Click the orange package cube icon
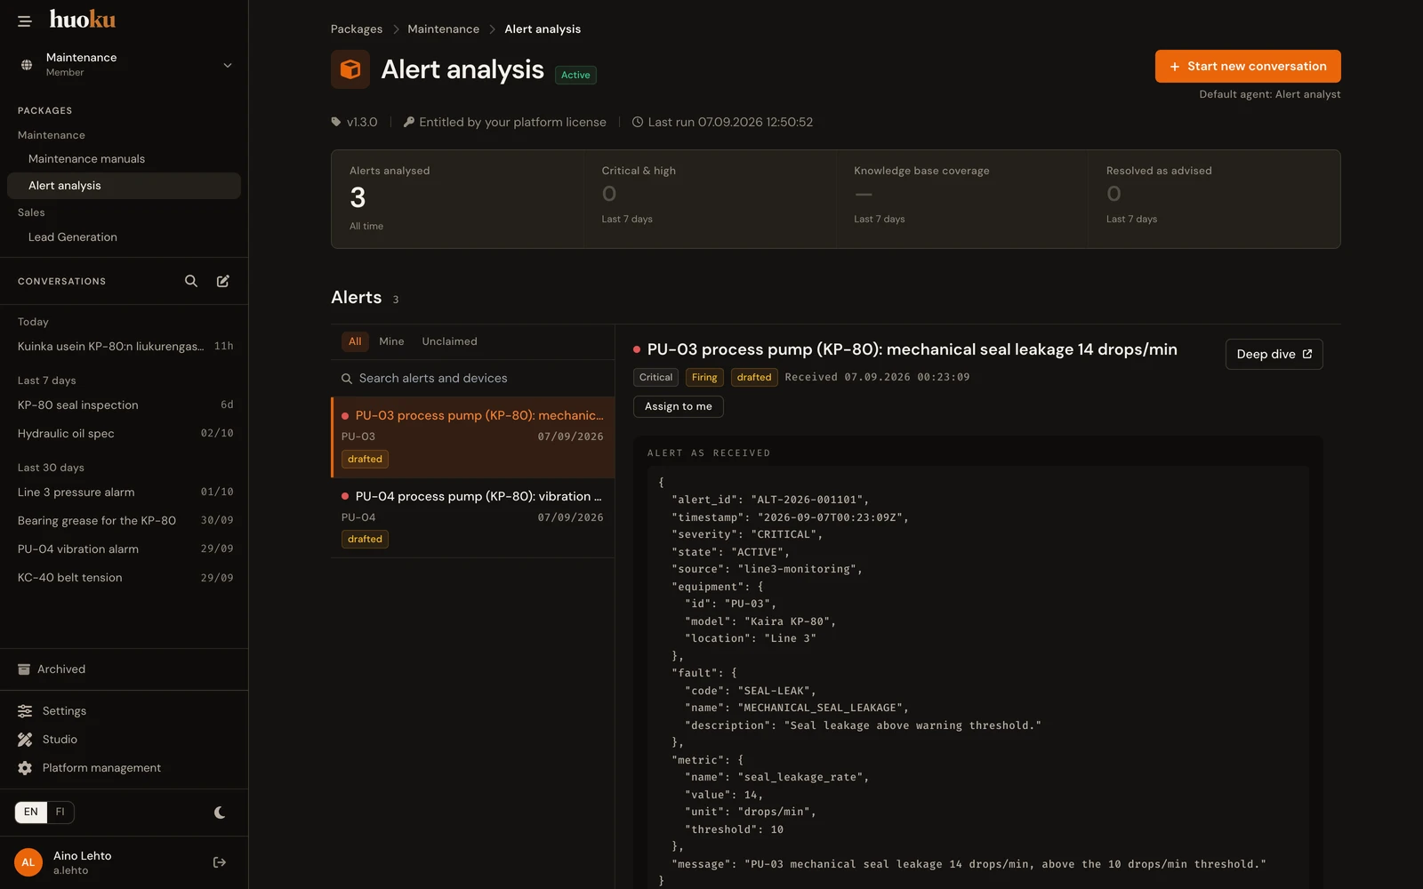The image size is (1423, 889). pyautogui.click(x=350, y=69)
